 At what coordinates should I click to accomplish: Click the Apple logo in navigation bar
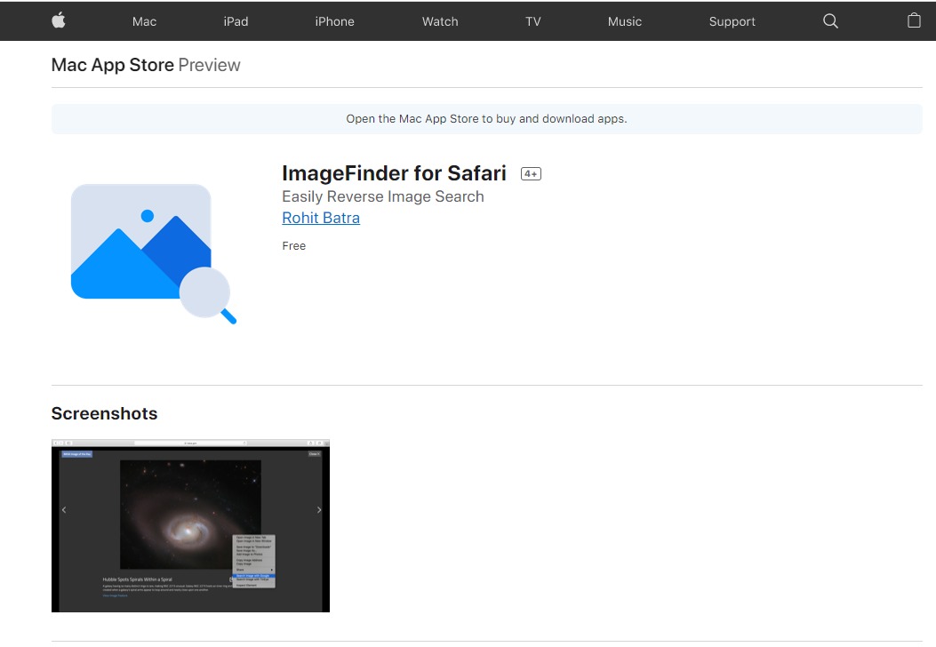coord(59,21)
